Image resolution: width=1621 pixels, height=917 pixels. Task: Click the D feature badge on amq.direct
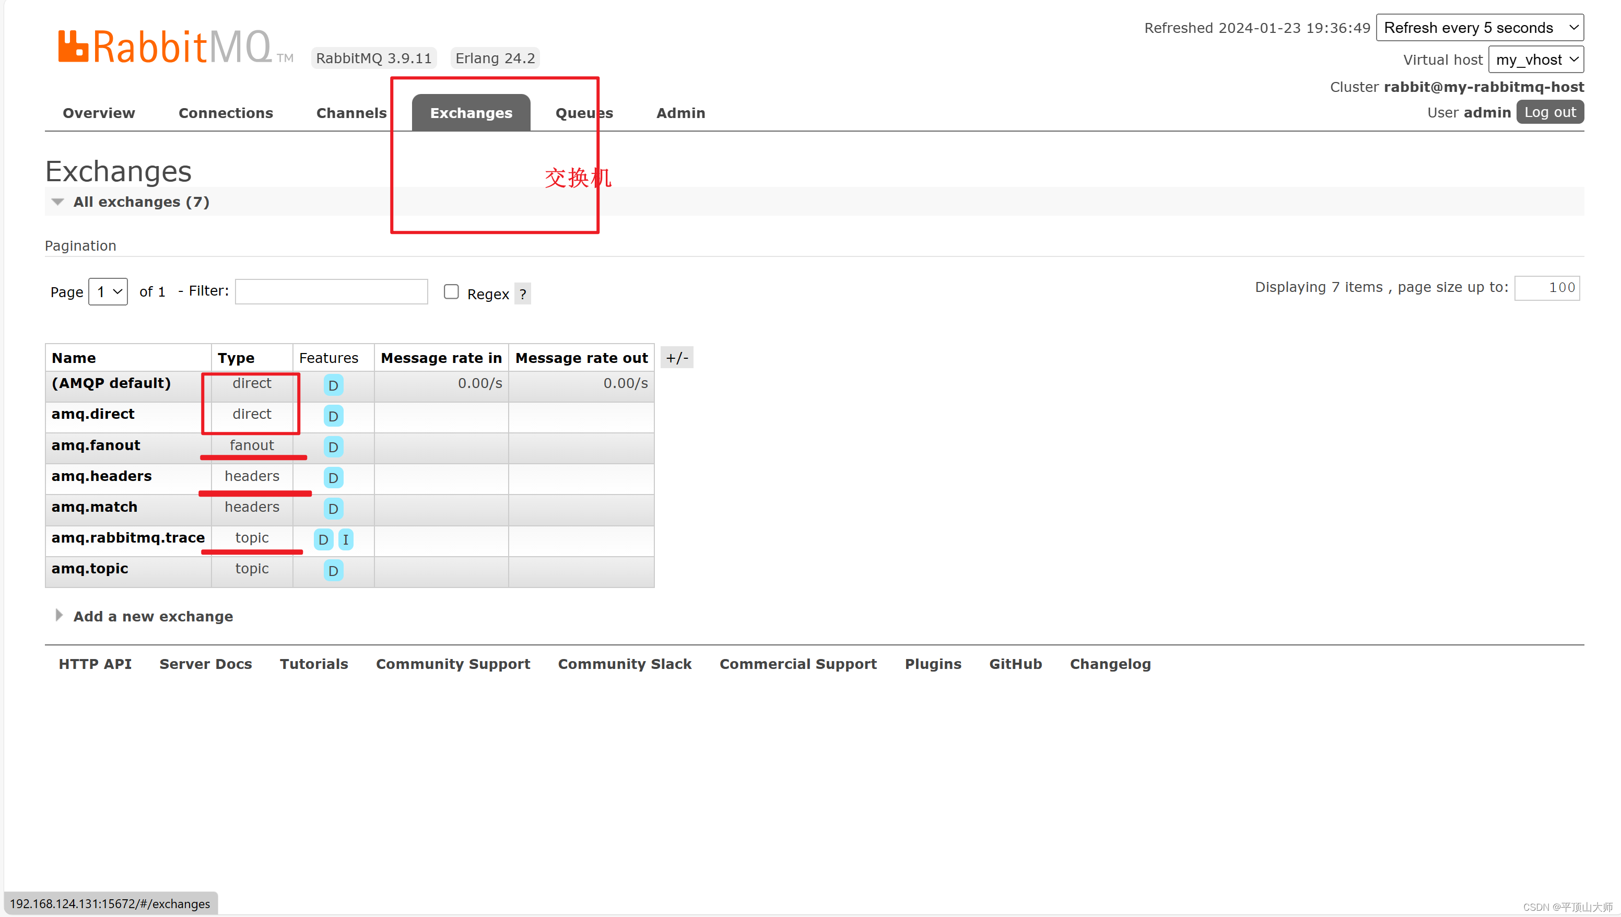coord(333,415)
